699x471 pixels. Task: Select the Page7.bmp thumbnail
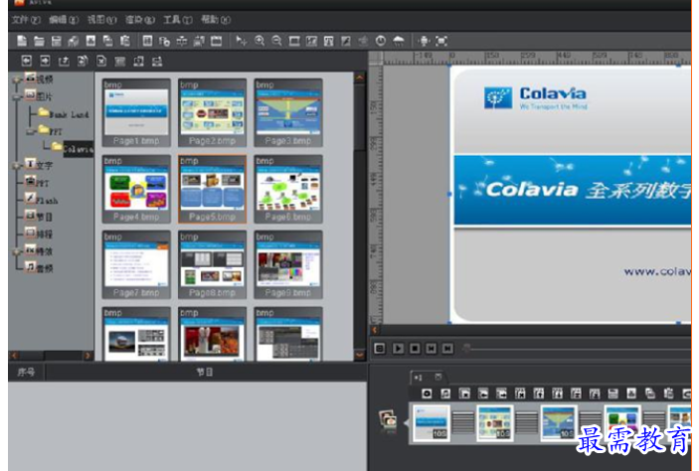(x=136, y=264)
